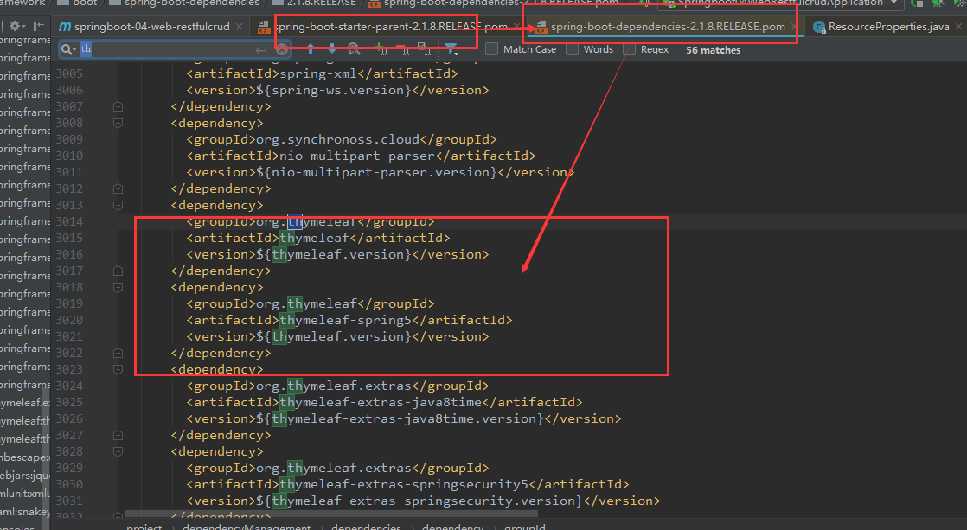The height and width of the screenshot is (530, 967).
Task: Add selection for next occurrence
Action: (381, 49)
